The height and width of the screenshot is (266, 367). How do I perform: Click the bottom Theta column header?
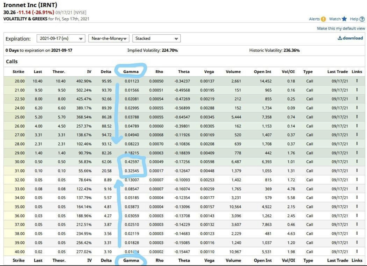pyautogui.click(x=184, y=260)
